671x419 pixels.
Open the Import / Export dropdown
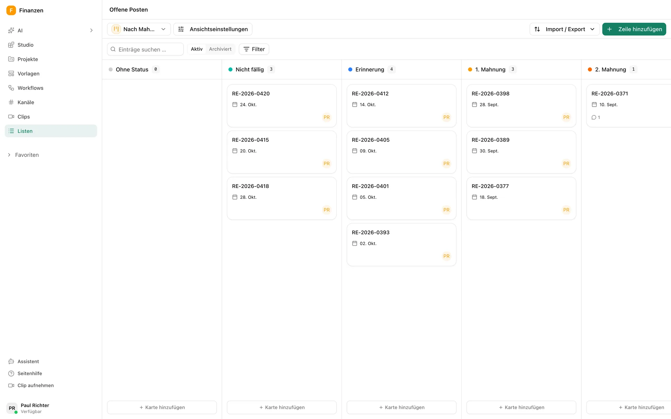click(x=565, y=29)
